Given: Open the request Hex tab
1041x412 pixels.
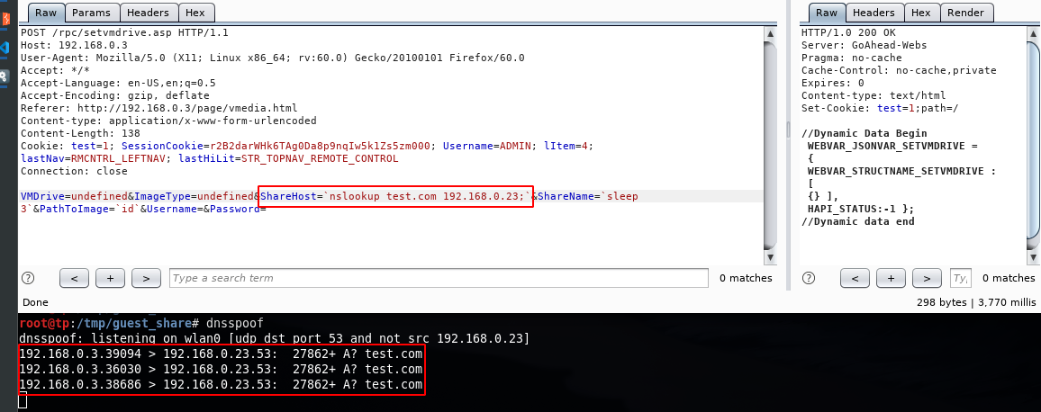Looking at the screenshot, I should (195, 13).
